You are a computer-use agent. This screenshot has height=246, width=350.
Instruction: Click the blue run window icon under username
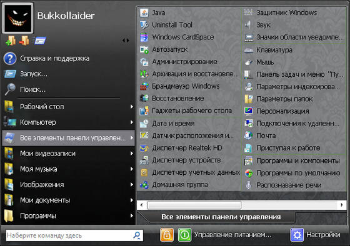pos(39,41)
